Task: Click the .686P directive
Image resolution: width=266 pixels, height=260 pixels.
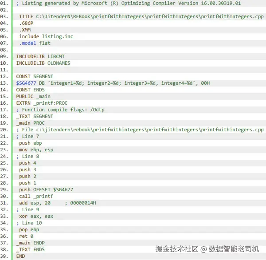Action: (x=26, y=23)
